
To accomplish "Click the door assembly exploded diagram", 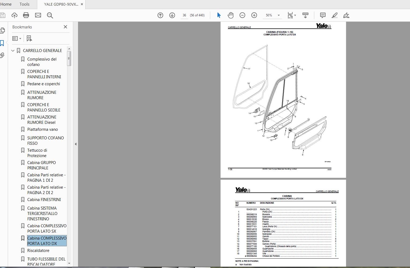I will tap(280, 100).
